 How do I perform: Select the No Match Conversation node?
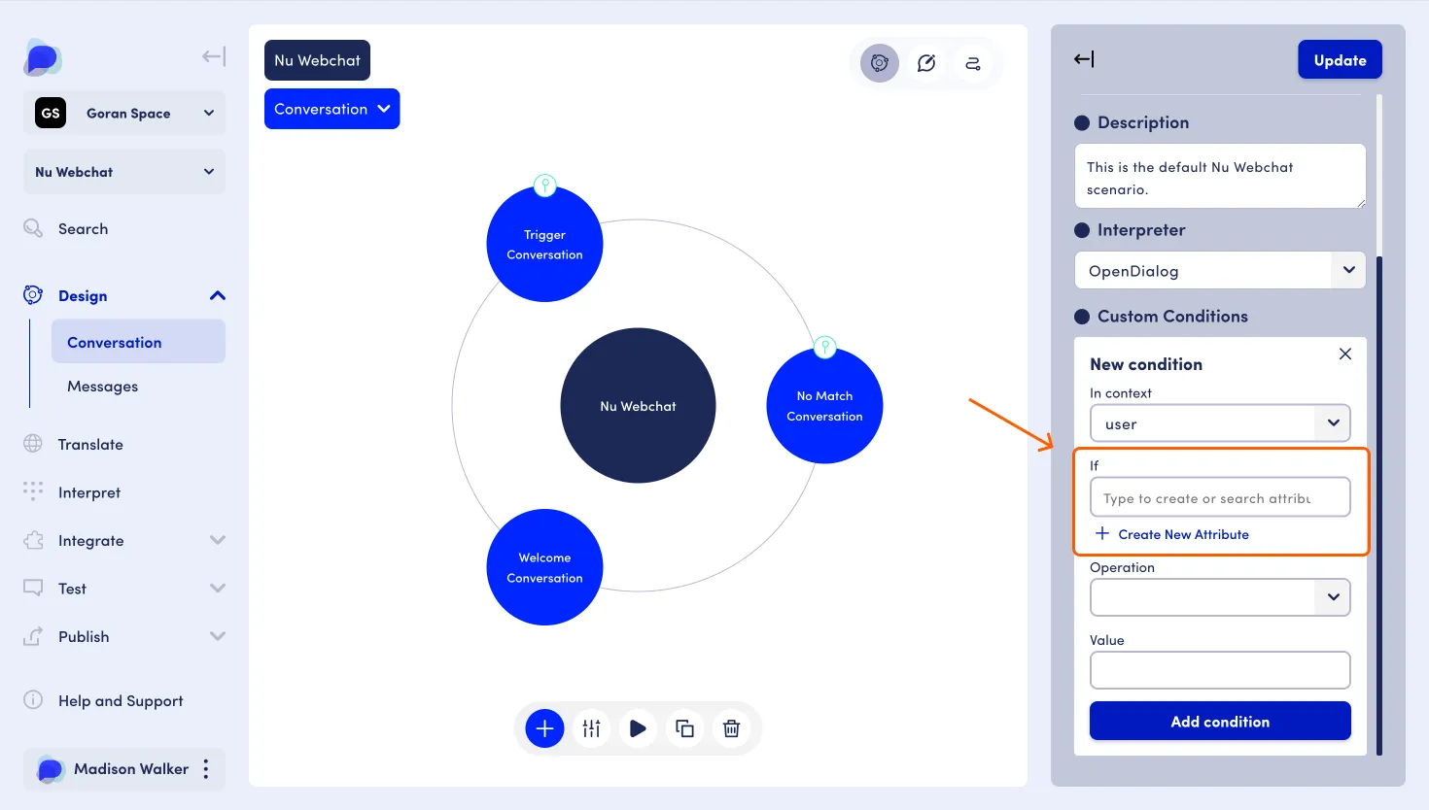pos(824,406)
